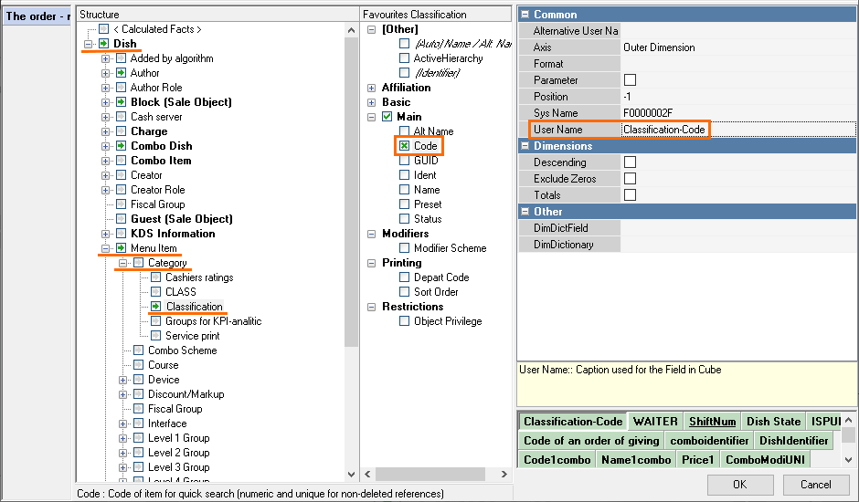Enable the Descending checkbox
Viewport: 859px width, 502px height.
[x=630, y=162]
